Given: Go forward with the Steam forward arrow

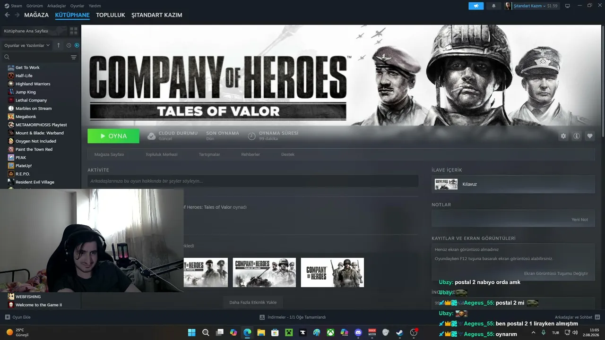Looking at the screenshot, I should [17, 15].
